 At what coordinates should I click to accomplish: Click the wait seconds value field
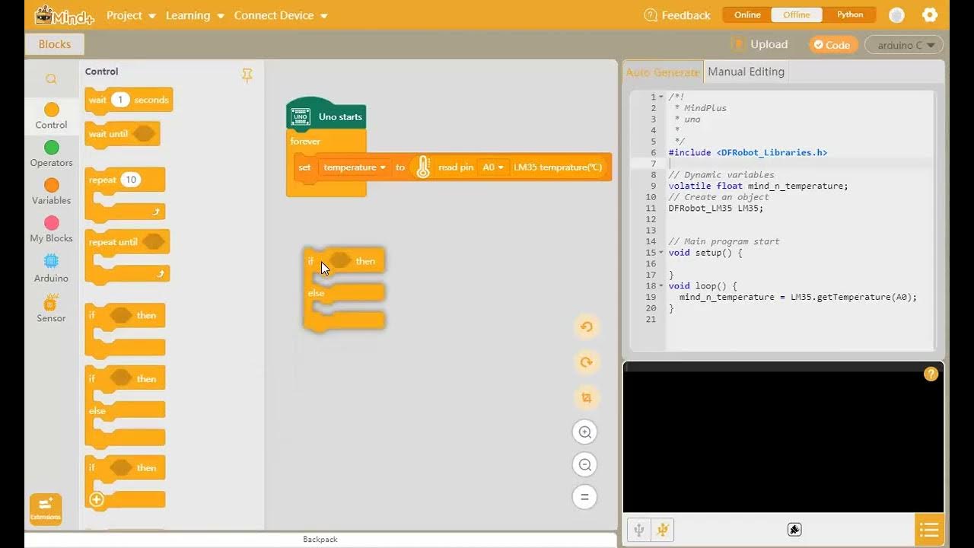point(119,100)
